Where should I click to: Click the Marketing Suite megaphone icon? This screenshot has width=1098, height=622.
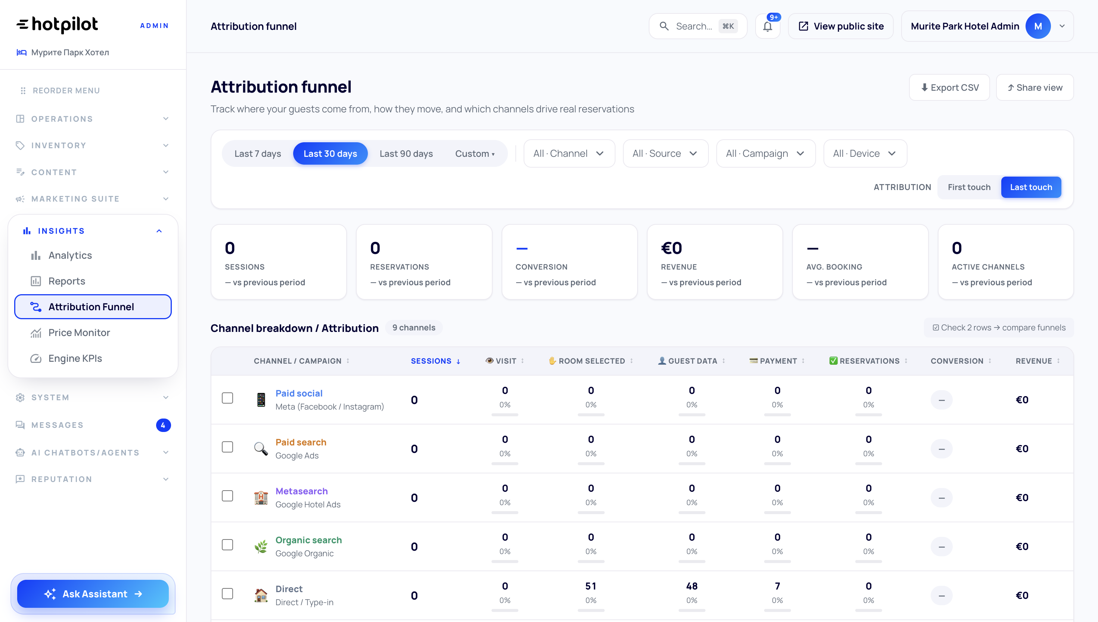pyautogui.click(x=20, y=199)
